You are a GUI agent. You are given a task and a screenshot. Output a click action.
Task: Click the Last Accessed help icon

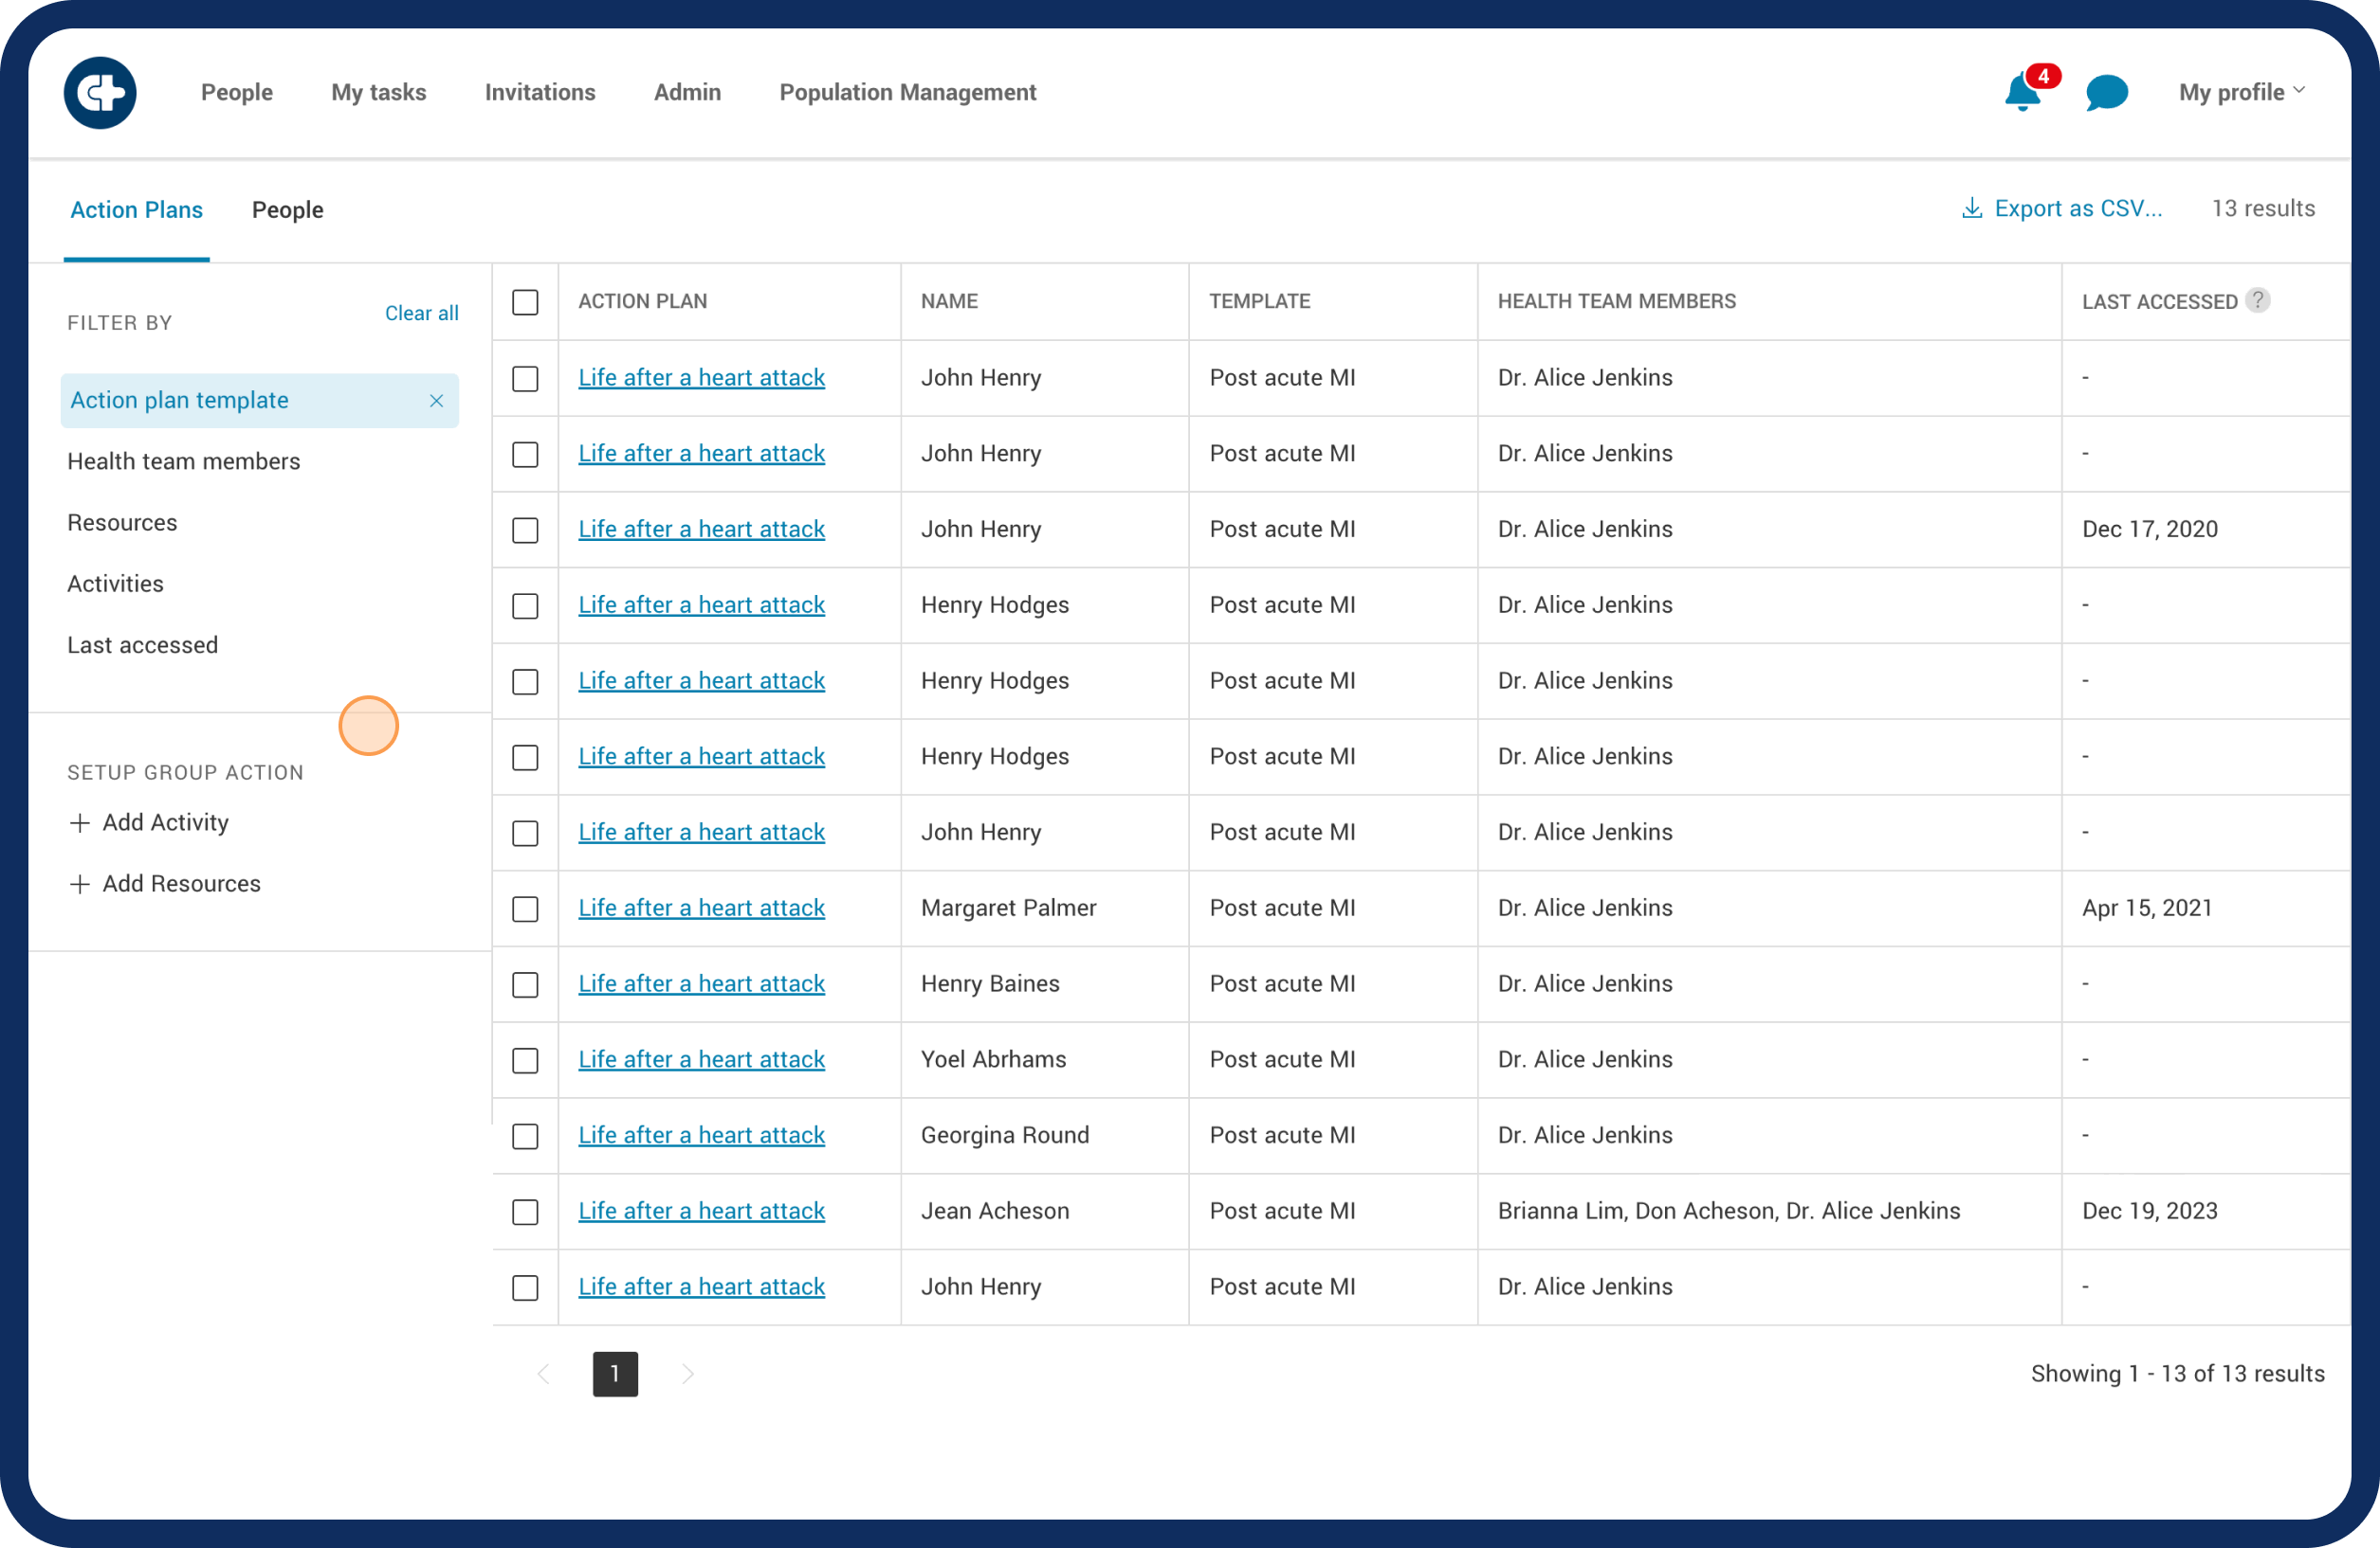(x=2257, y=299)
